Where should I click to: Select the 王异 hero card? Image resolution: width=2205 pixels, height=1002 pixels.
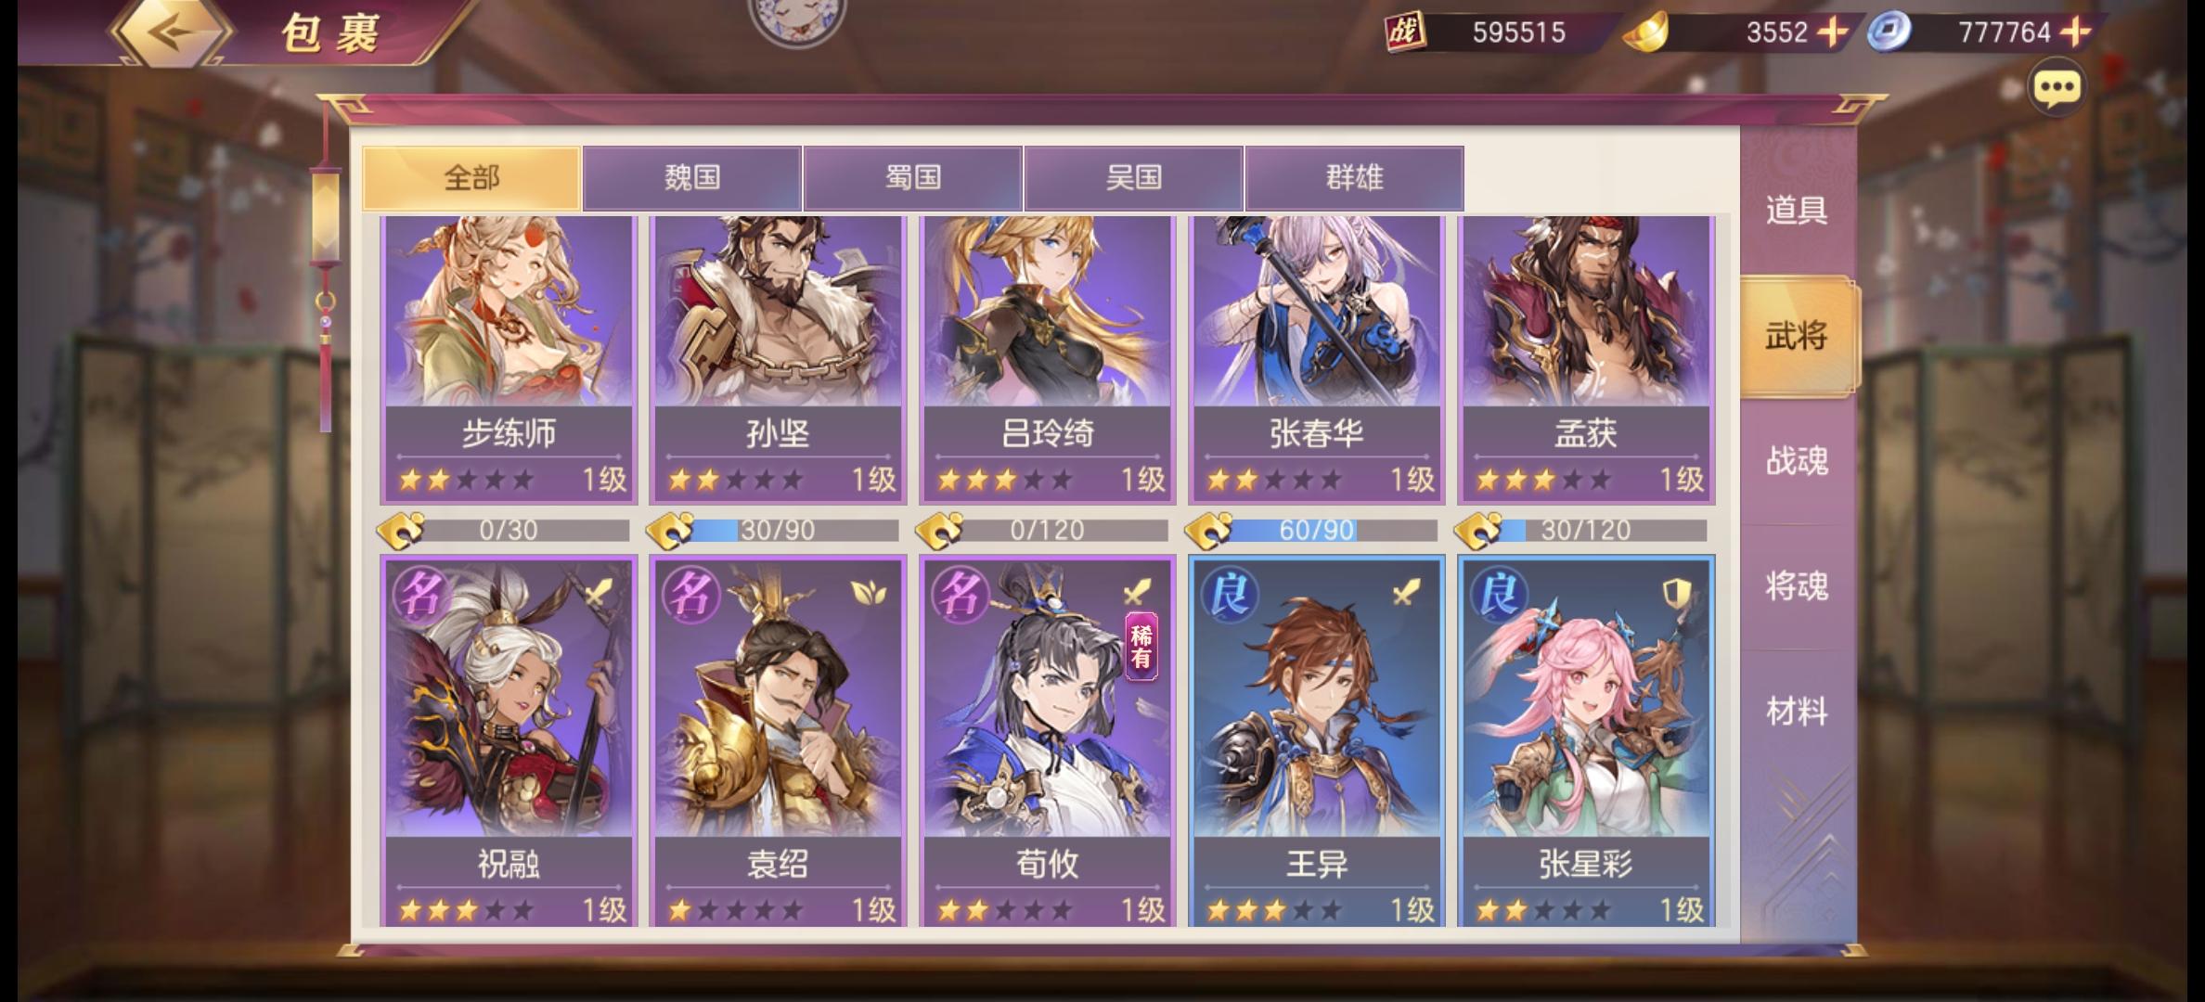[1317, 742]
